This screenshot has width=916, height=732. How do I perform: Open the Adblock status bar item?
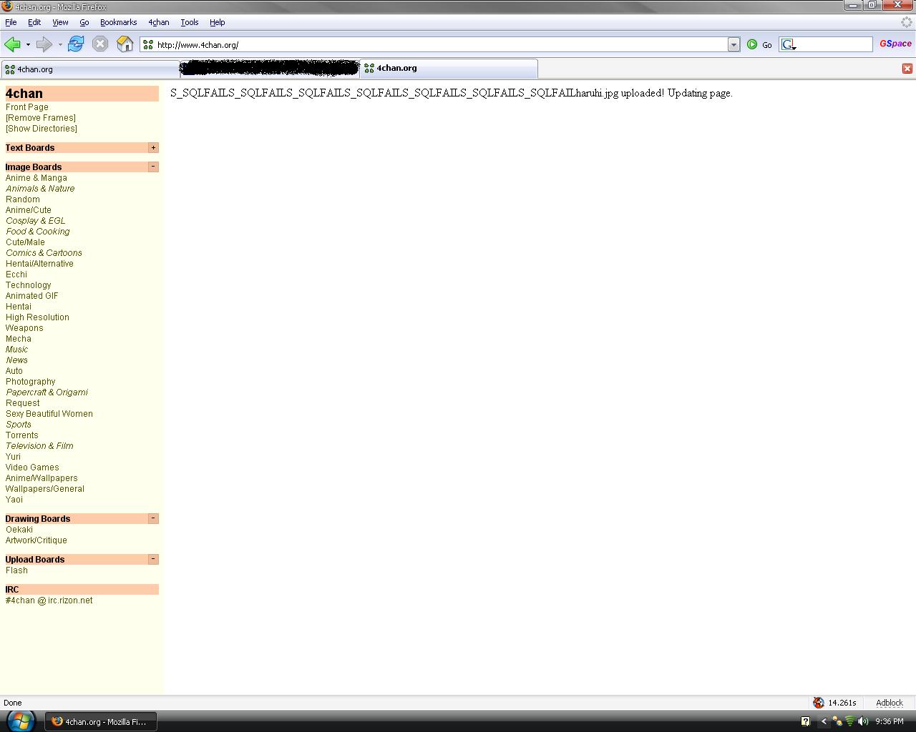click(x=890, y=703)
